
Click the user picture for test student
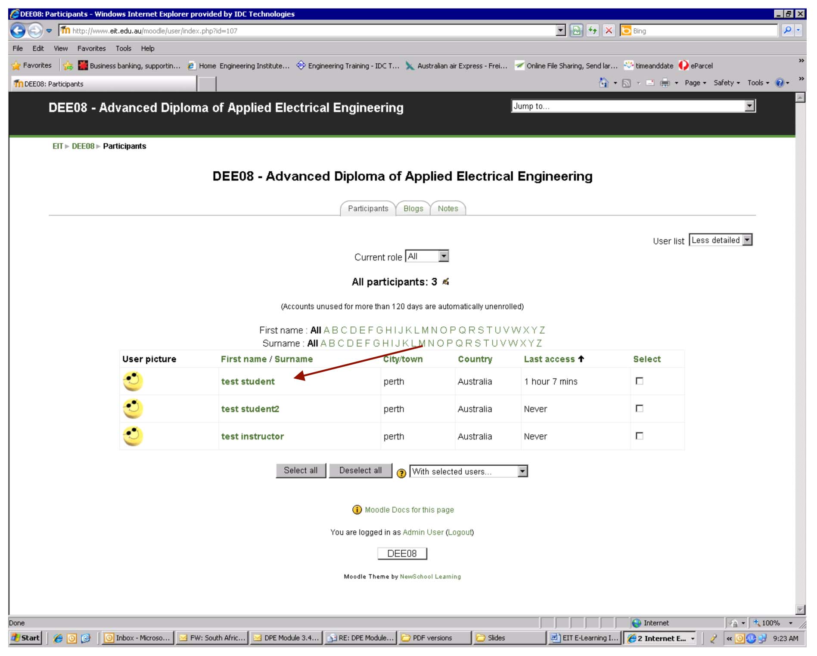coord(133,381)
